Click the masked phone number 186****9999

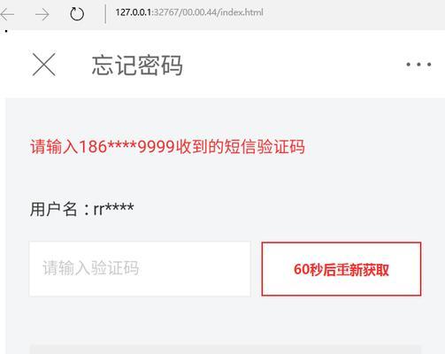pos(127,147)
